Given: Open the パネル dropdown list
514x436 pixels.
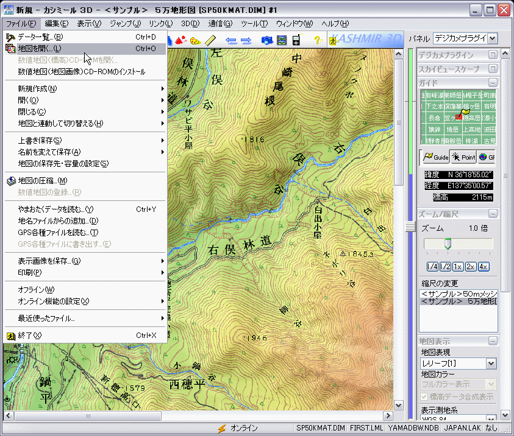Looking at the screenshot, I should (x=493, y=38).
